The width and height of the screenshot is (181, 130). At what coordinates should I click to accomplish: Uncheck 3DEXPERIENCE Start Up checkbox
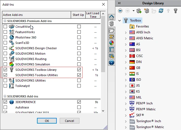tap(79, 102)
